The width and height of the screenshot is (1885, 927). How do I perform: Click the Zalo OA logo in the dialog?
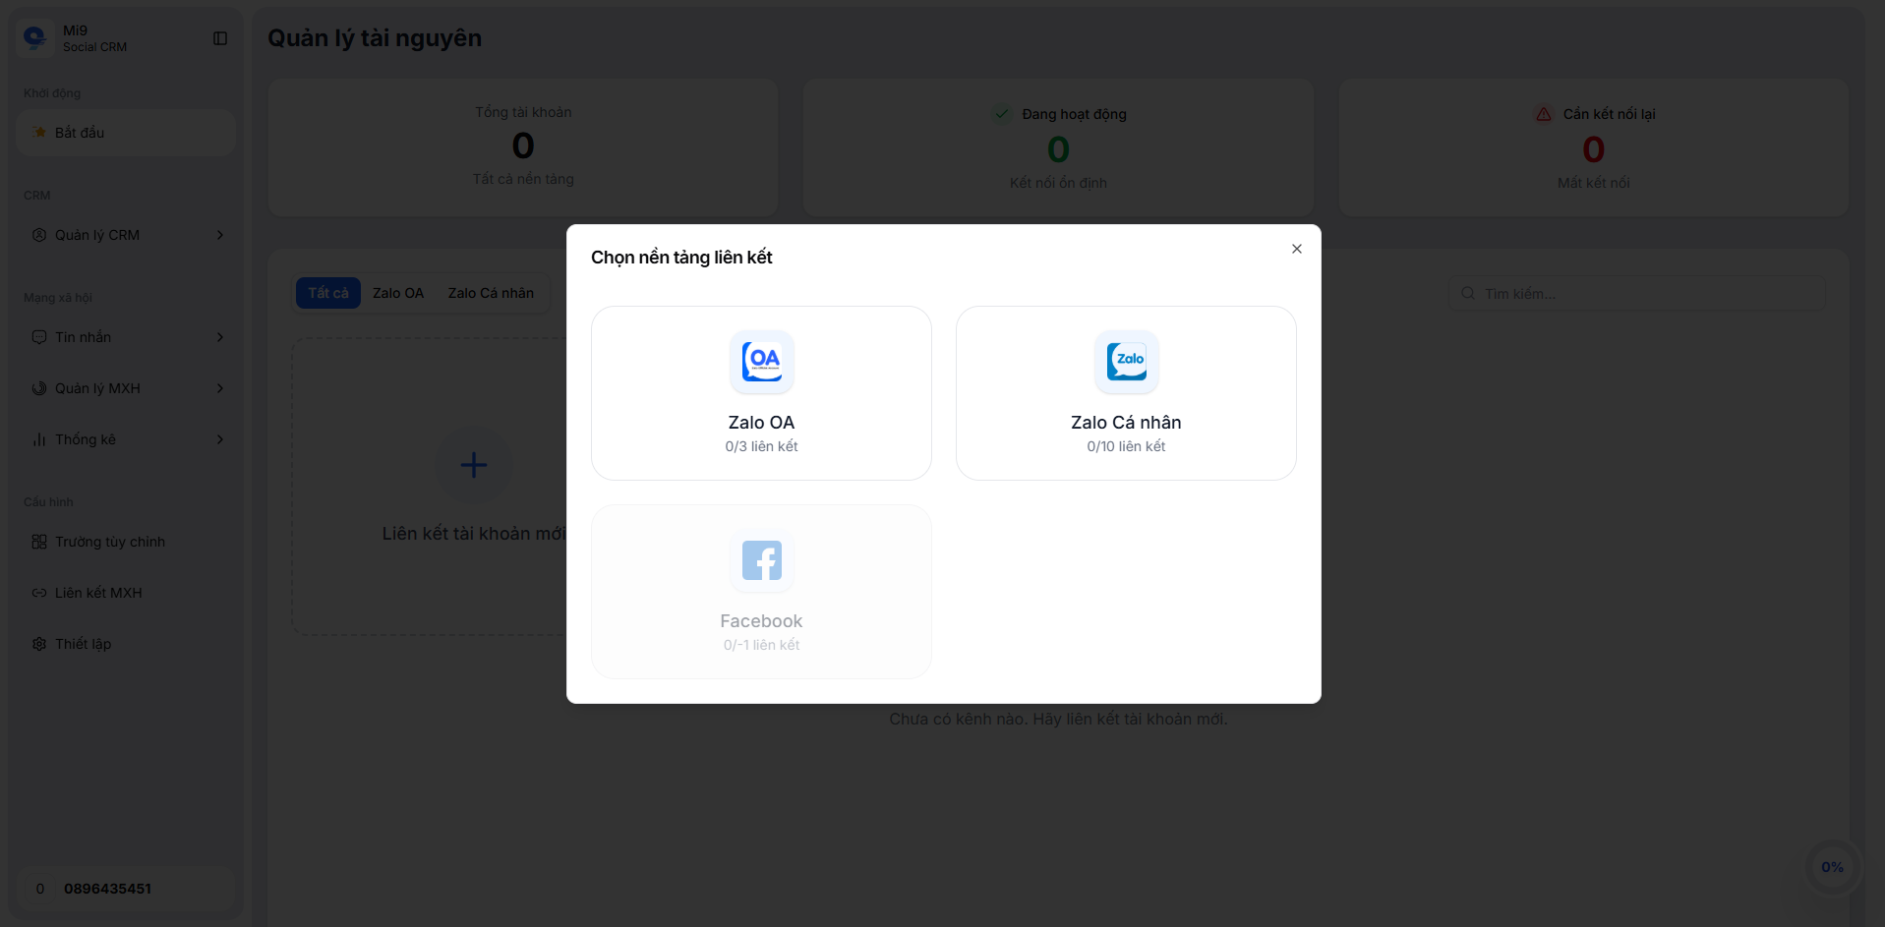[x=761, y=362]
